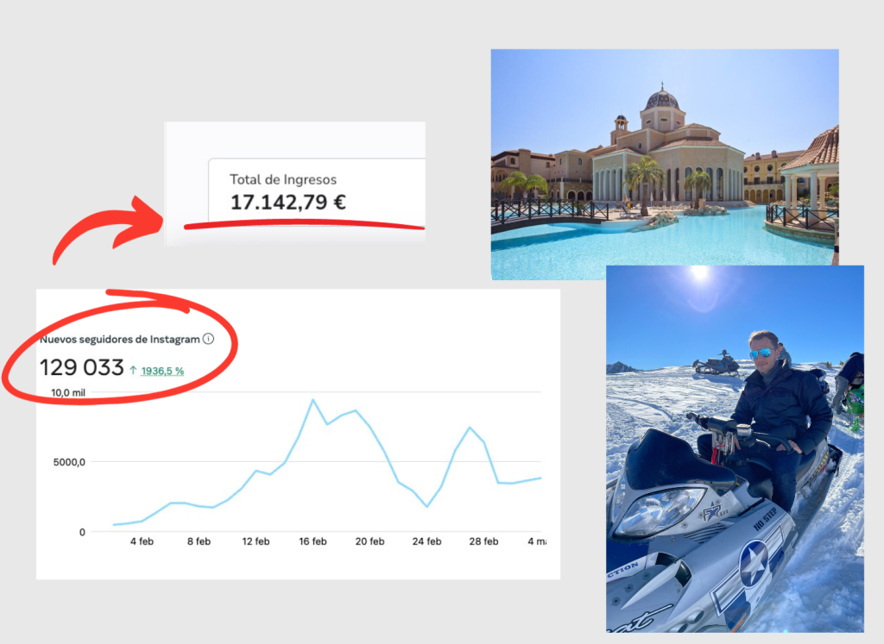Click the Total de Ingresos label

tap(283, 179)
